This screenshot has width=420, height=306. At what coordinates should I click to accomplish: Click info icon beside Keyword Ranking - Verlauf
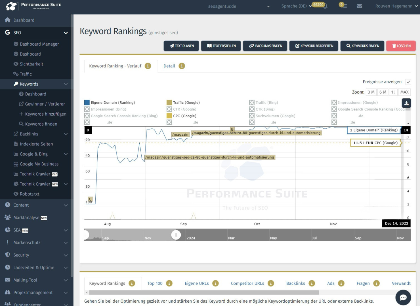click(x=148, y=66)
